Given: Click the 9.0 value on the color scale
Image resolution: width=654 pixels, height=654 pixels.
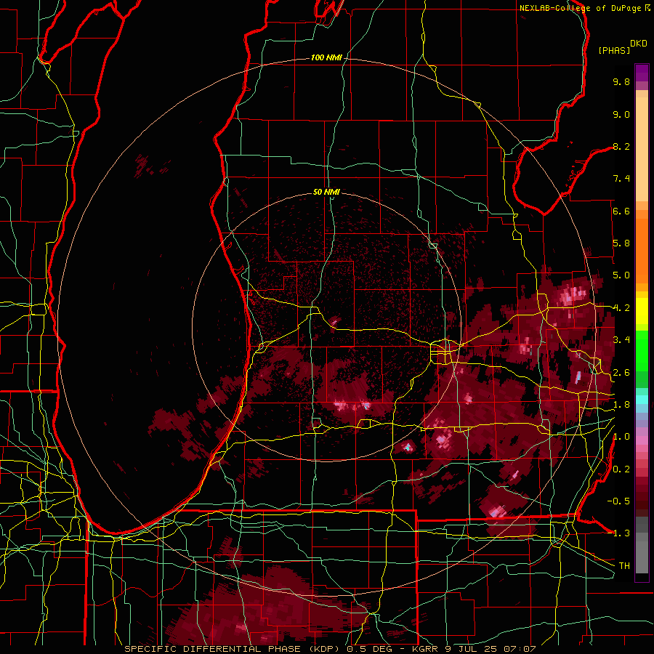Looking at the screenshot, I should tap(621, 115).
